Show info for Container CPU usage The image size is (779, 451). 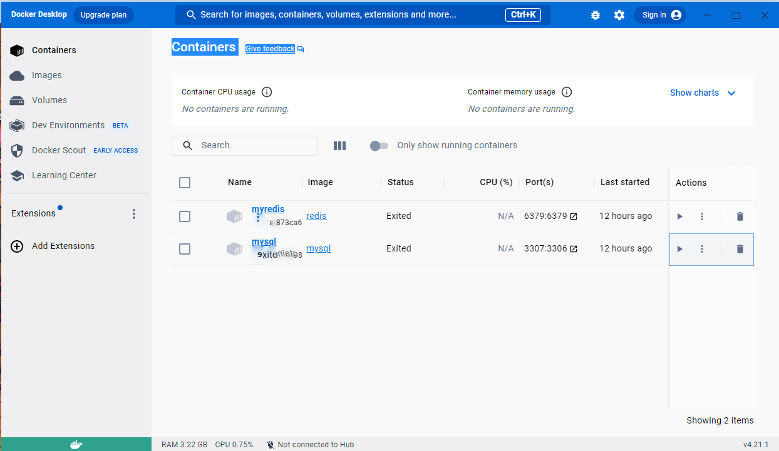point(267,92)
